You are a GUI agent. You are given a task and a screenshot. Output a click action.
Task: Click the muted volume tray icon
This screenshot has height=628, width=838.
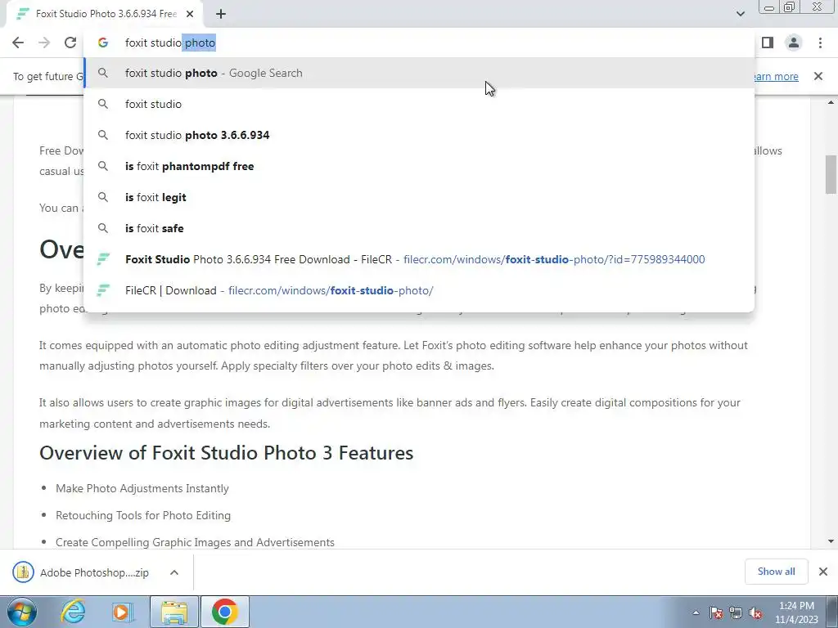[x=755, y=612]
